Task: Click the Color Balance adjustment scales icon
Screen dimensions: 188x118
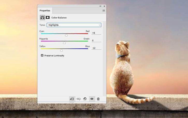Action: 43,17
